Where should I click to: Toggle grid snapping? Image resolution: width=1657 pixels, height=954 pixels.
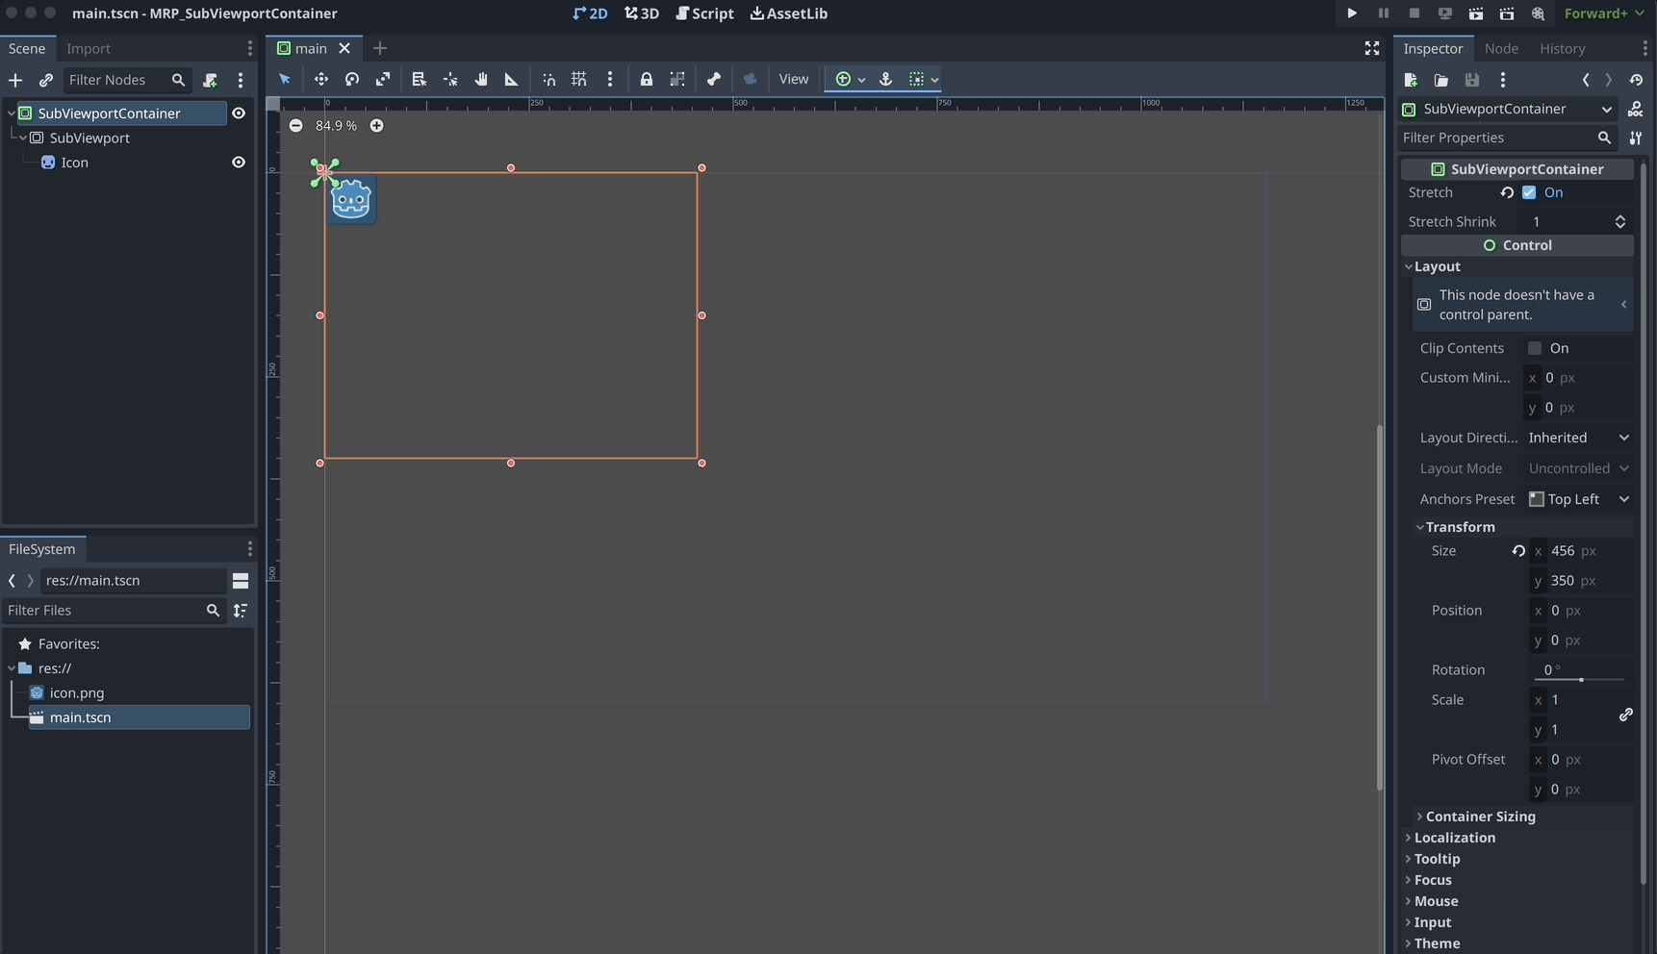pyautogui.click(x=579, y=80)
